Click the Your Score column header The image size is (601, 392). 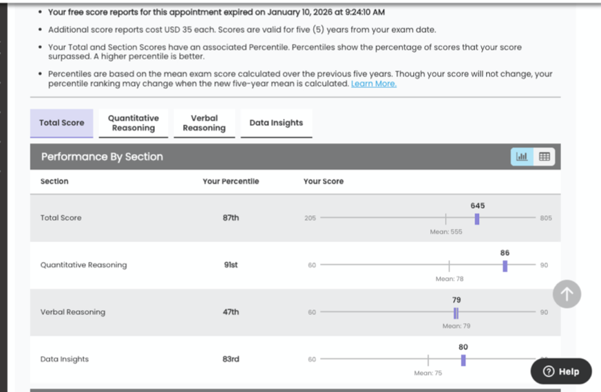[323, 182]
